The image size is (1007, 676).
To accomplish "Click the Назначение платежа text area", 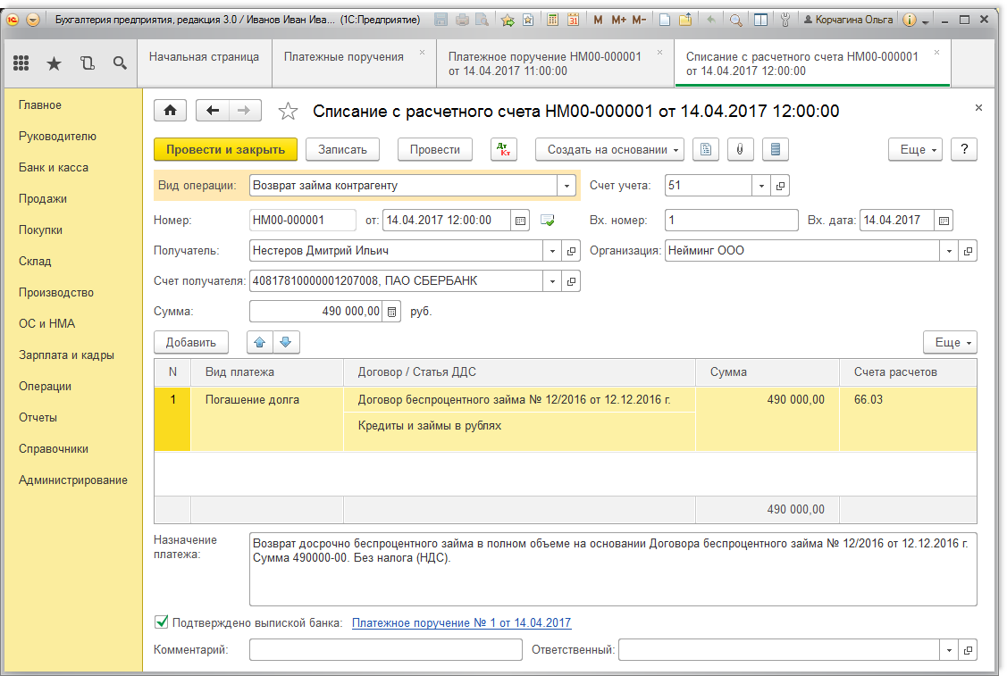I will click(x=613, y=569).
